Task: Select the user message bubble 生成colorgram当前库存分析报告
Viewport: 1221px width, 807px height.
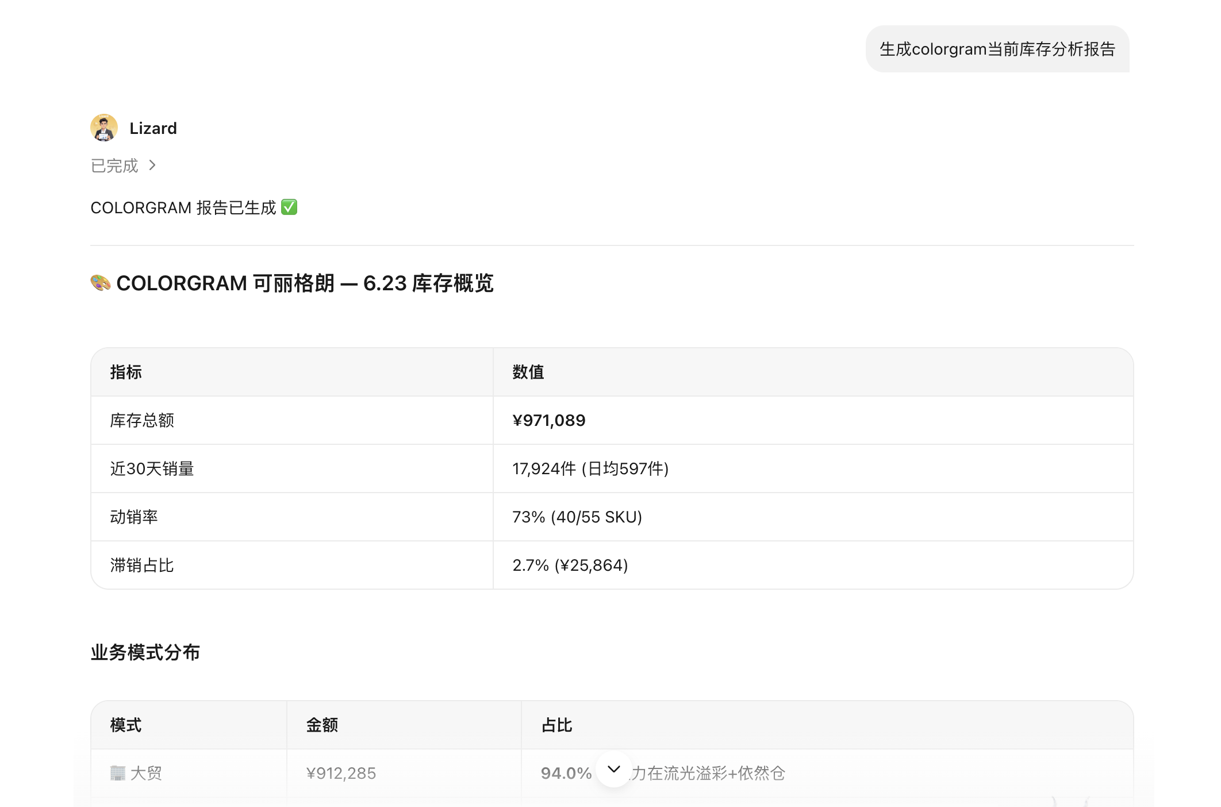Action: pyautogui.click(x=997, y=49)
